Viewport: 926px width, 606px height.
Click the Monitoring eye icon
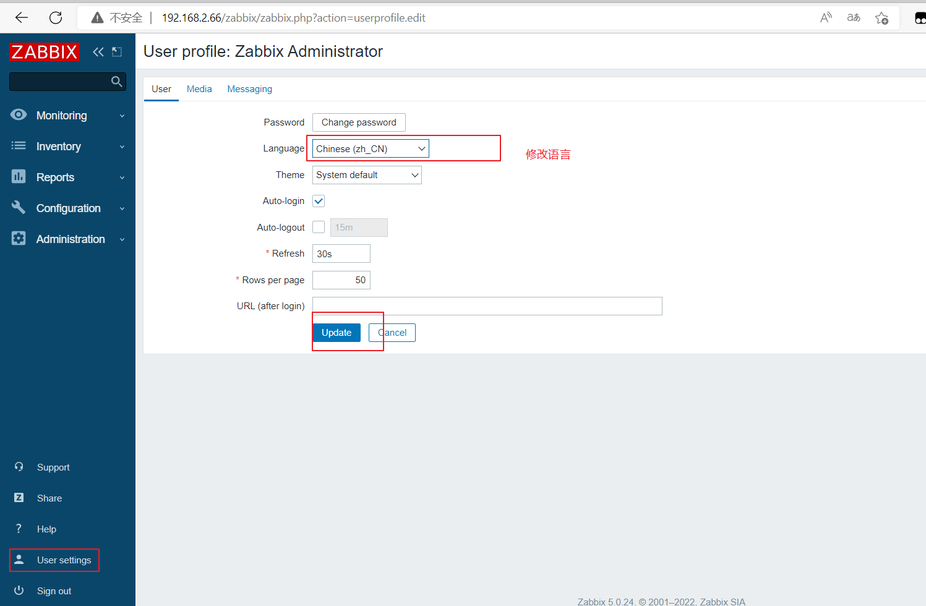point(19,114)
